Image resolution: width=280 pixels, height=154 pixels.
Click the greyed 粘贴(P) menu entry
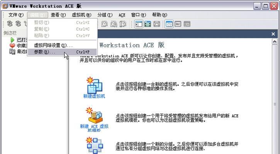coord(62,35)
